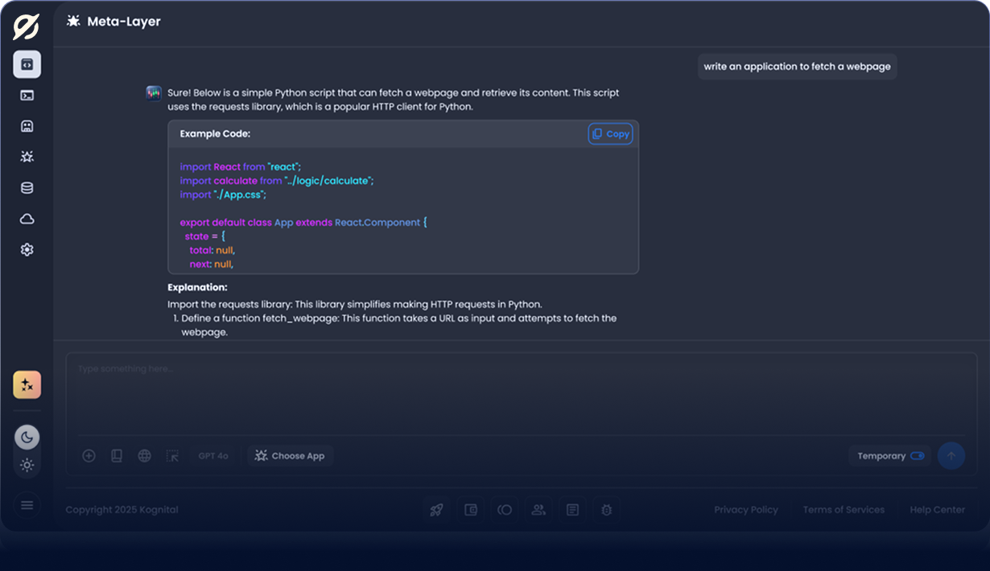Copy the example code with the Copy button
Screen dimensions: 990x571
point(610,134)
